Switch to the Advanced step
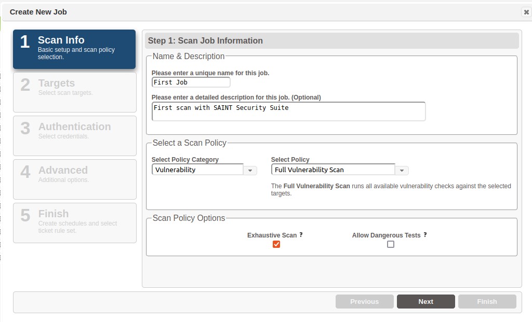The height and width of the screenshot is (322, 532). (74, 179)
